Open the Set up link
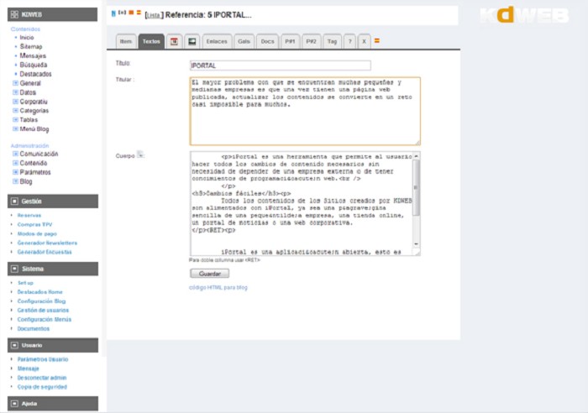 [25, 283]
